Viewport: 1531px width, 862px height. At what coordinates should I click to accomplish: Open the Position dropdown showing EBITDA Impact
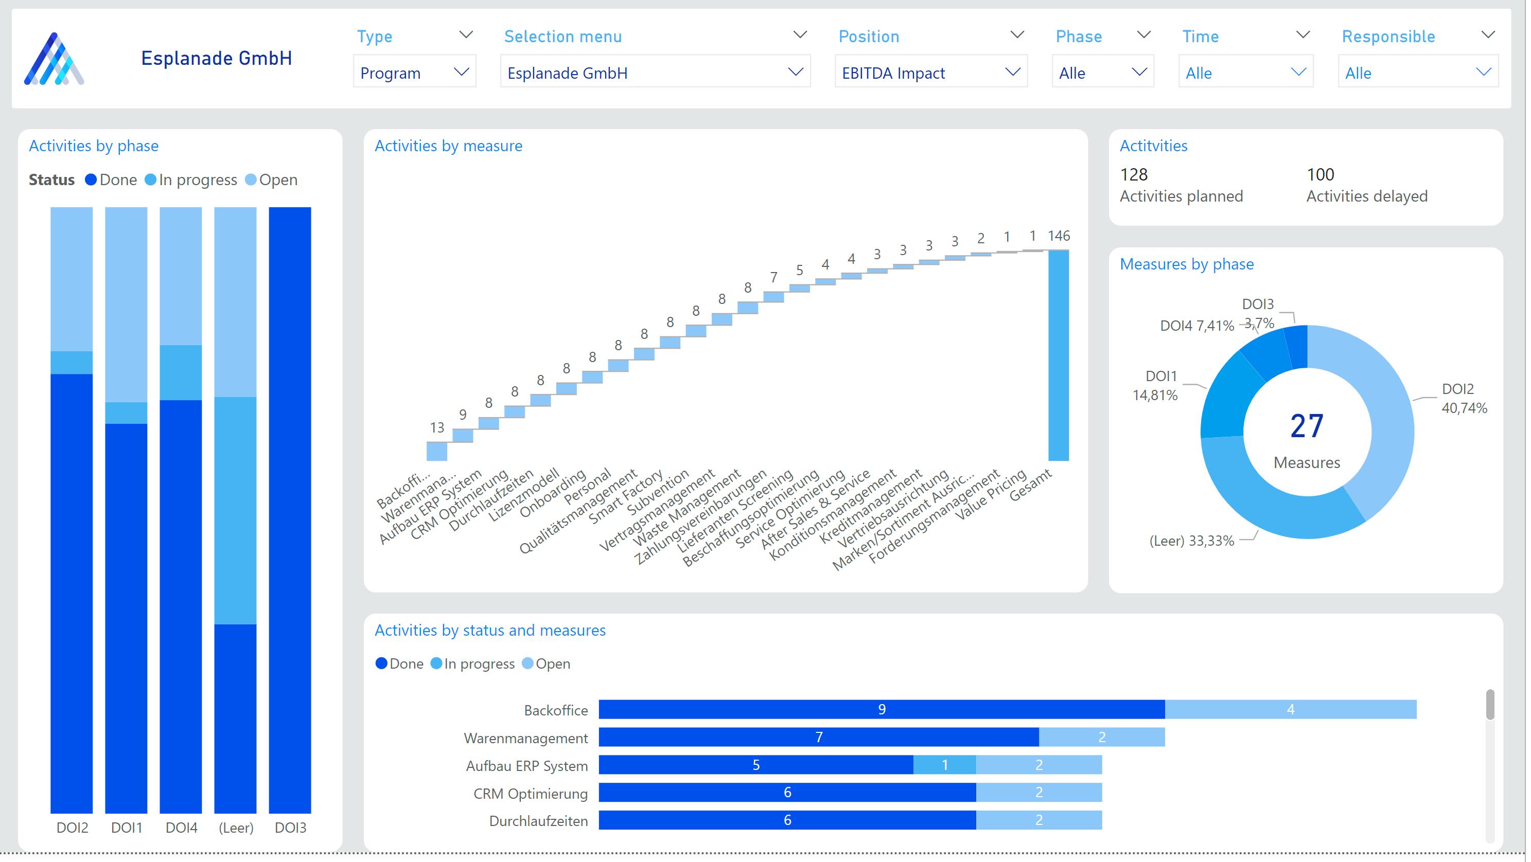[x=930, y=72]
